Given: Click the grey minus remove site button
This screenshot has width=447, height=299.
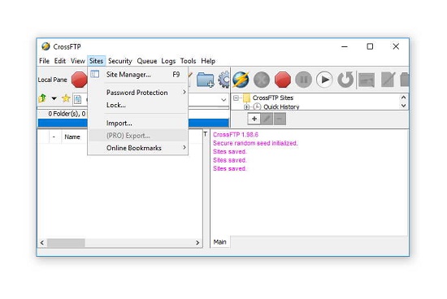Looking at the screenshot, I should (280, 119).
